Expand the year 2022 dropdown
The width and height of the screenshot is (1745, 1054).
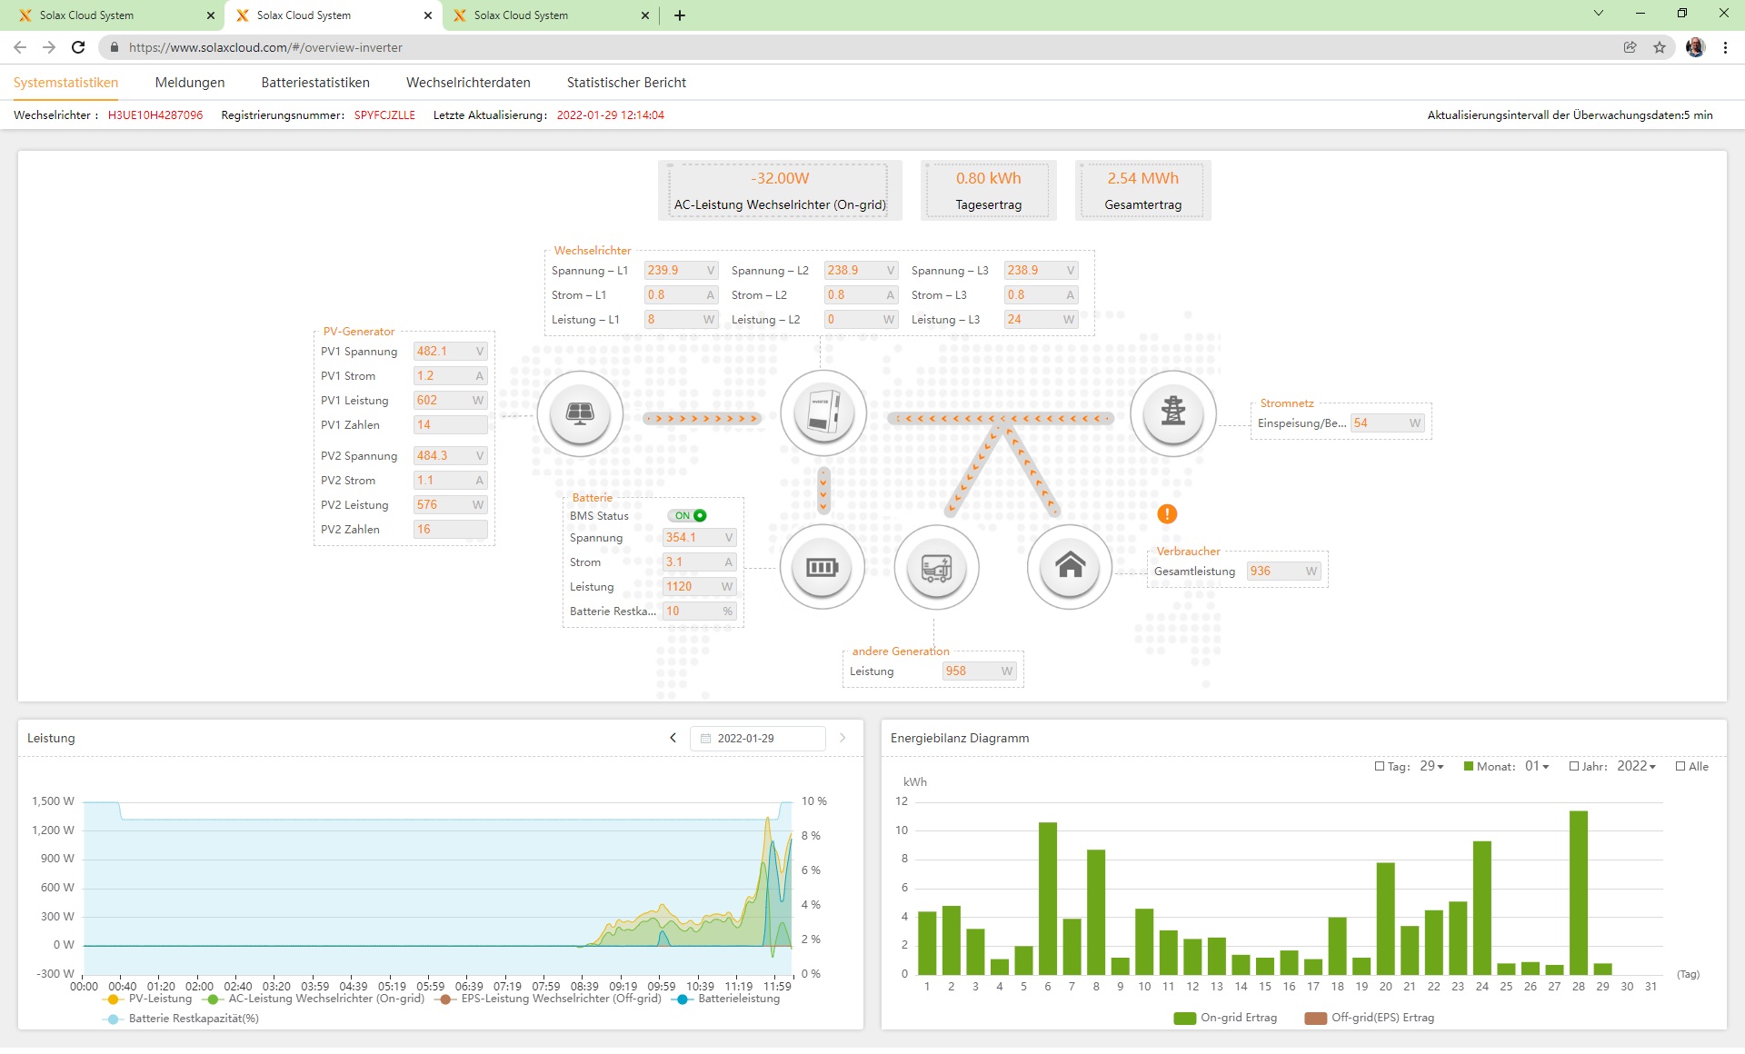pos(1636,767)
